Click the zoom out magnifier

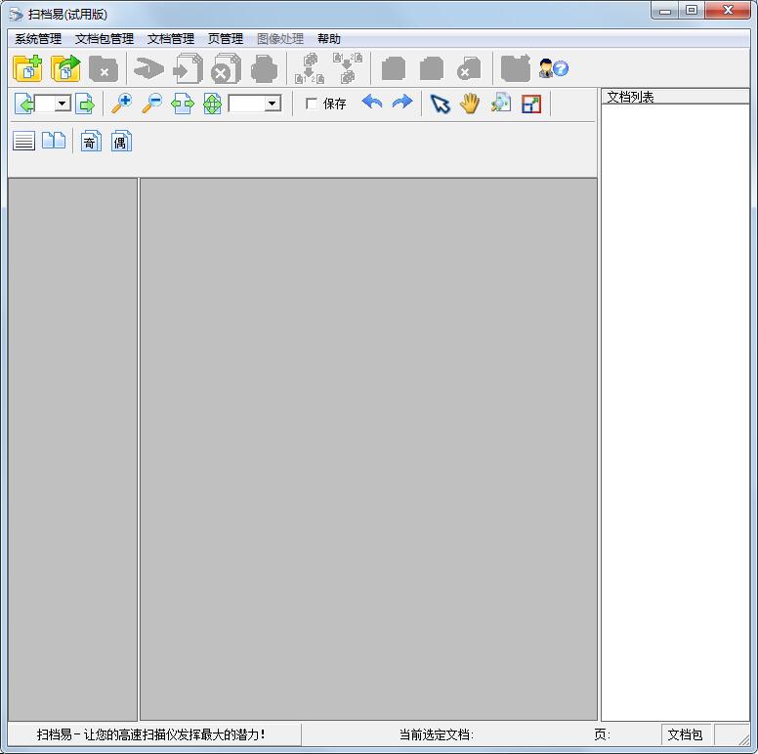151,104
